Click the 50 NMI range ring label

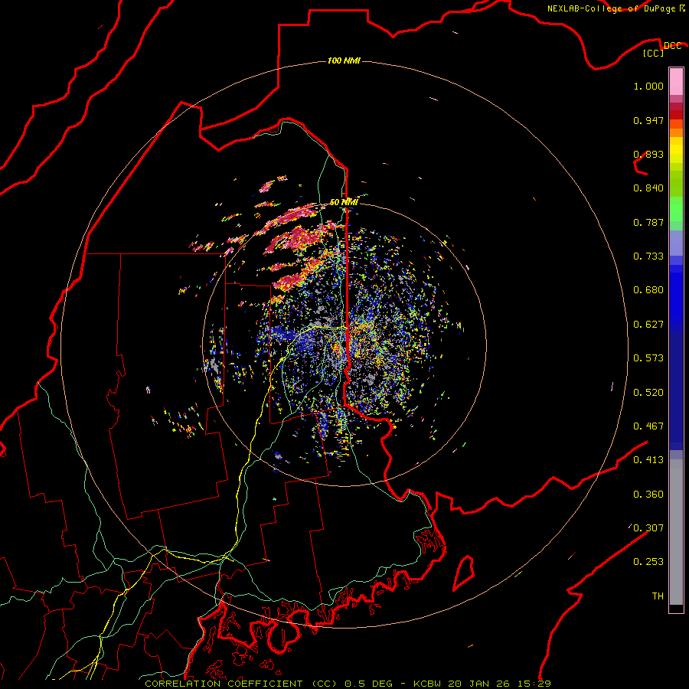point(344,202)
